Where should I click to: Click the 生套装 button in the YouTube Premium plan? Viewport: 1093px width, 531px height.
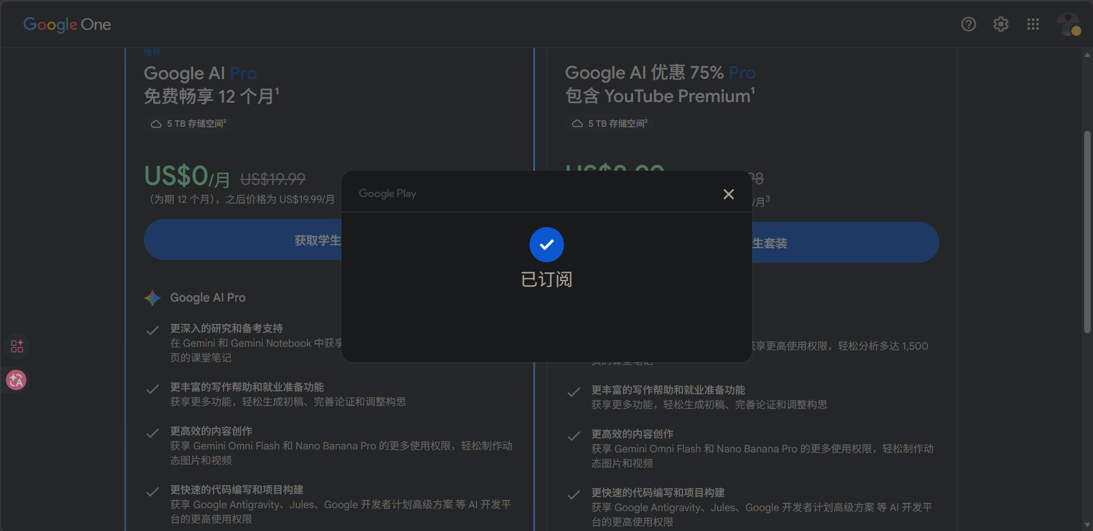845,242
